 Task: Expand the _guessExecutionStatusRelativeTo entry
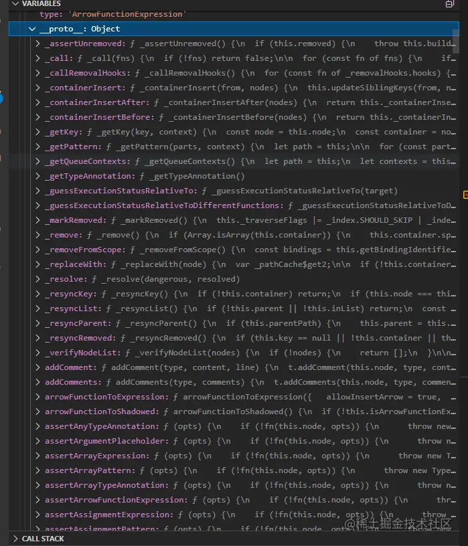pos(37,191)
